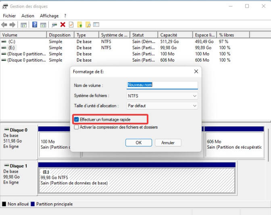Open the blue Help question-mark icon
271x215 pixels.
[x=35, y=25]
